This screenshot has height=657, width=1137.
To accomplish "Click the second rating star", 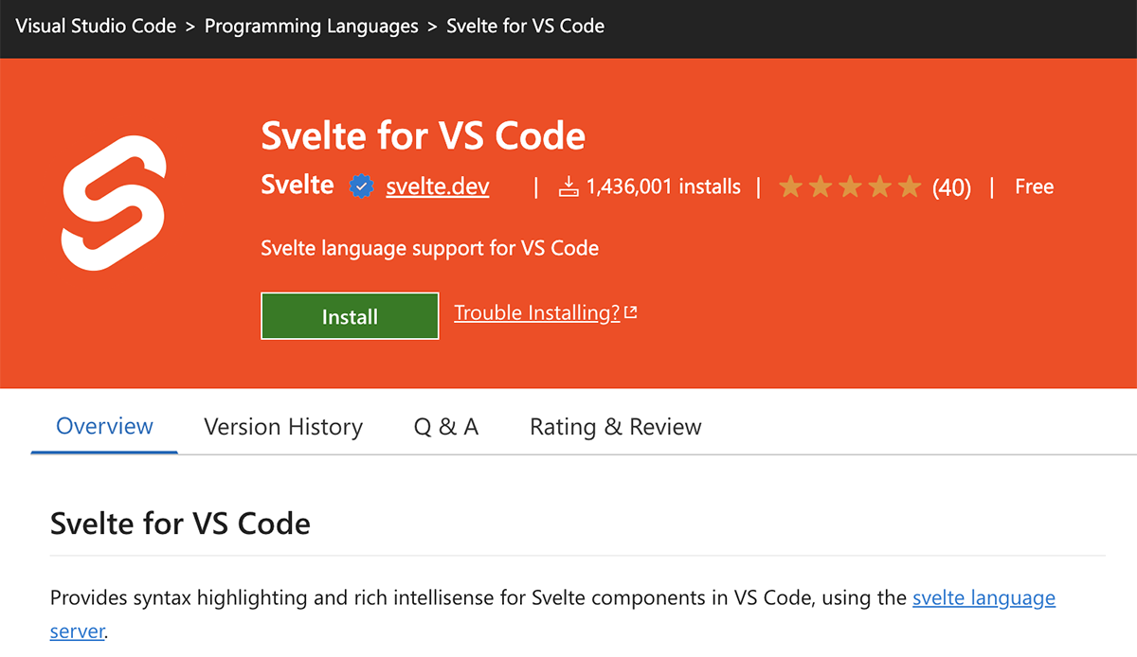I will point(821,187).
